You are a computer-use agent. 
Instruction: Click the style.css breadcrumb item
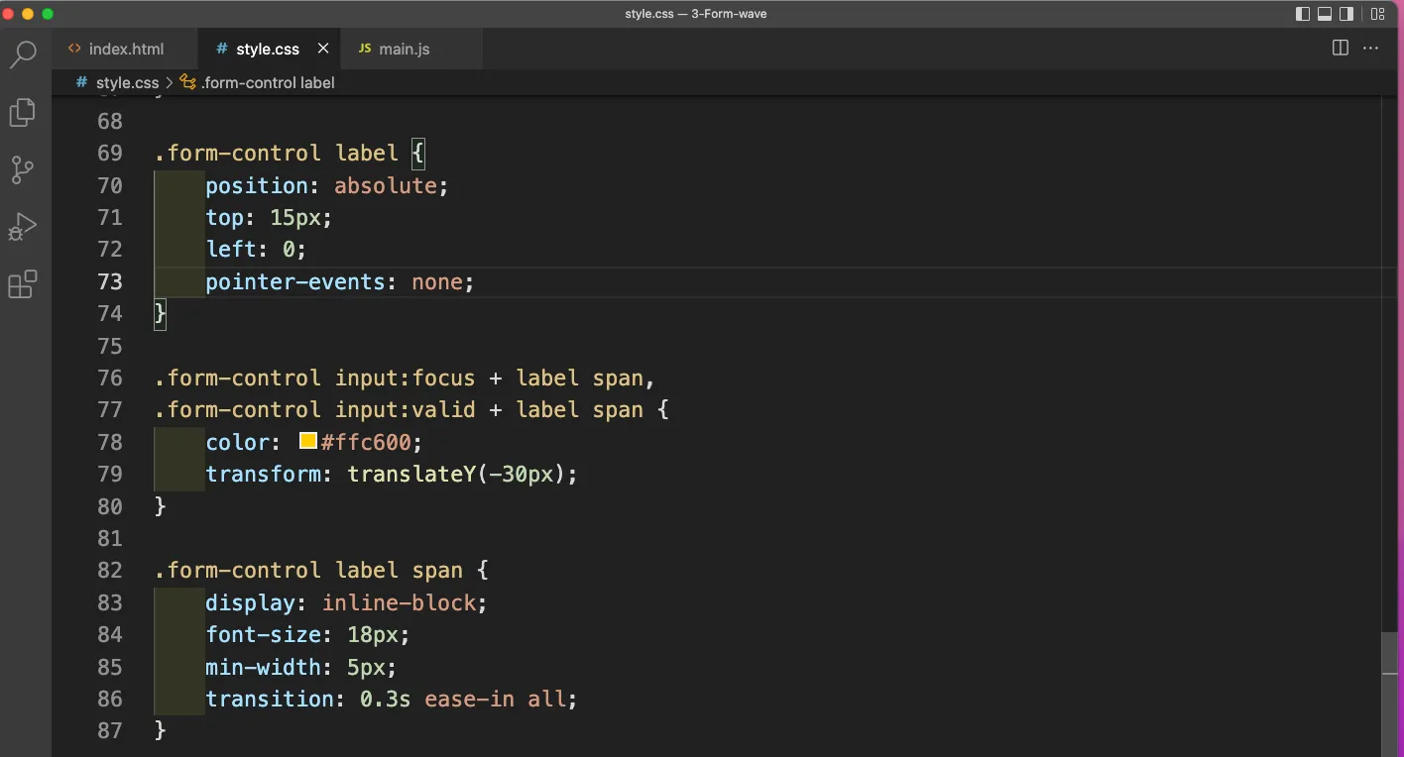pos(127,83)
